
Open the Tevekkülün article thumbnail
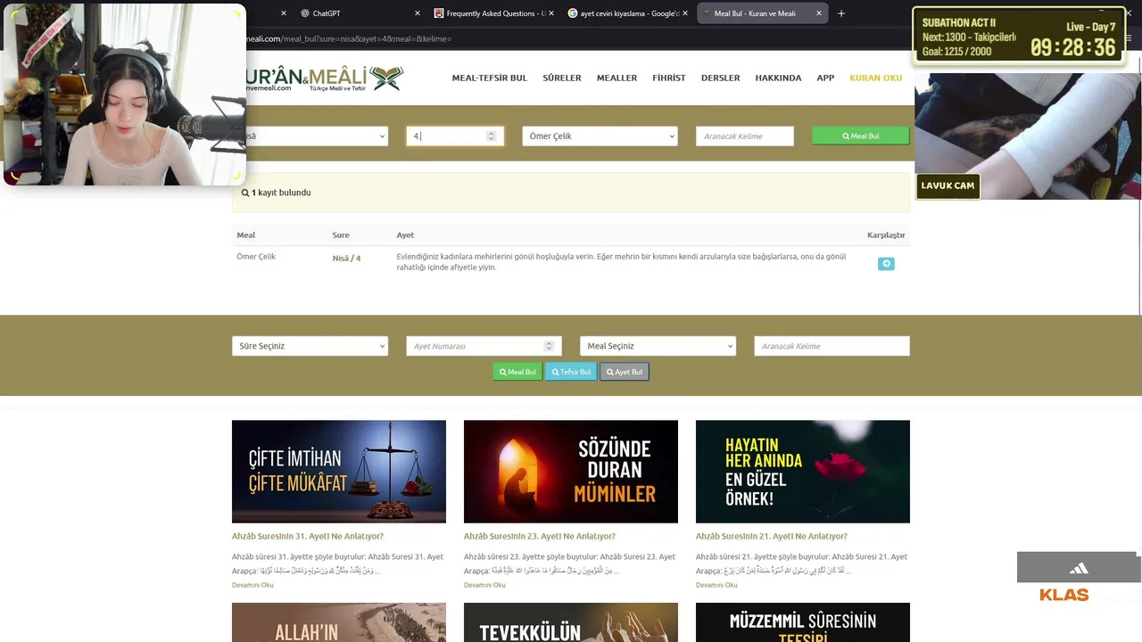click(x=571, y=622)
